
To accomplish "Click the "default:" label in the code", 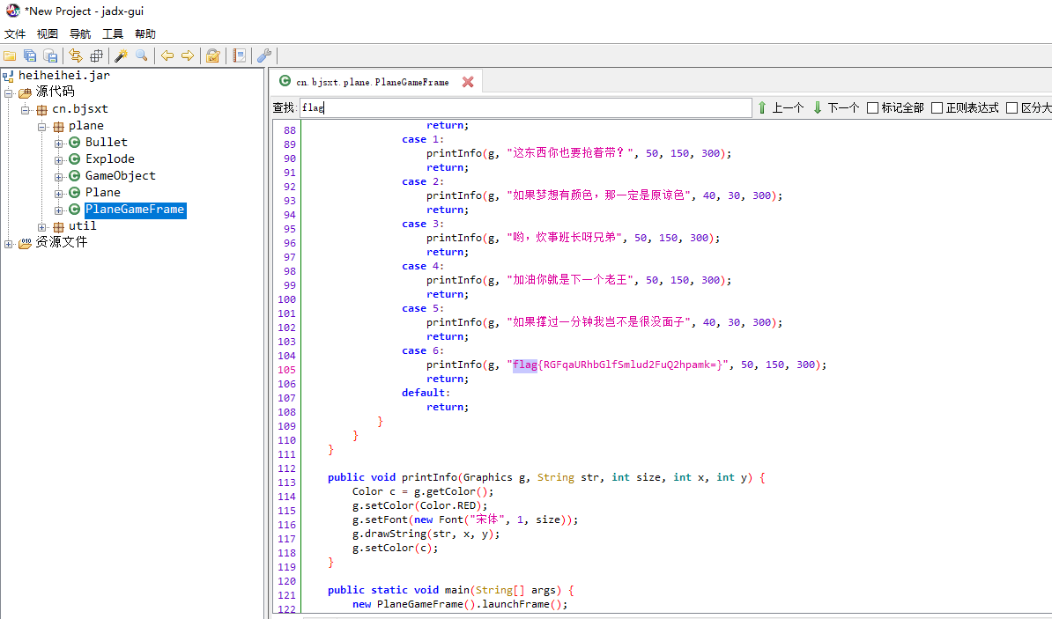I will click(426, 393).
